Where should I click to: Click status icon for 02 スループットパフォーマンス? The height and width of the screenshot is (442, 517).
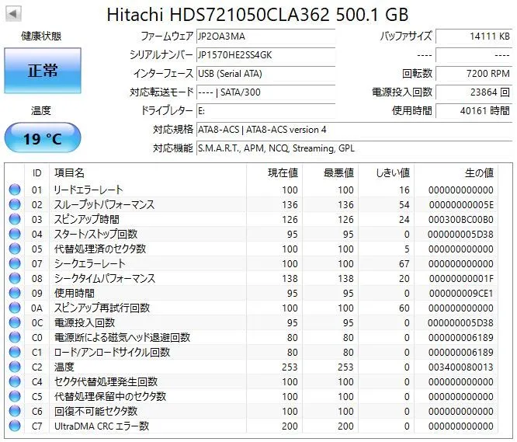pos(15,204)
